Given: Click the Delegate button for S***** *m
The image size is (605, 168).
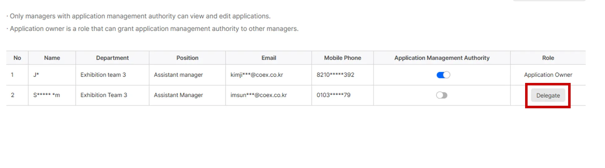Looking at the screenshot, I should (548, 95).
